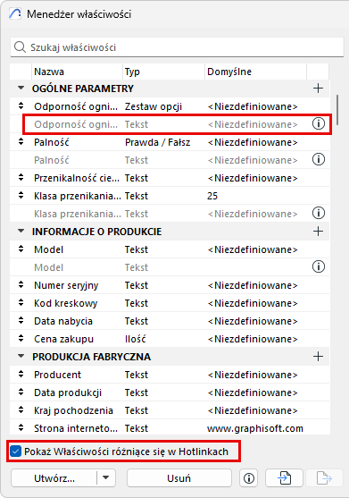This screenshot has height=498, width=349.
Task: Add property to INFORMACJE O PRODUKCIE group
Action: (318, 232)
